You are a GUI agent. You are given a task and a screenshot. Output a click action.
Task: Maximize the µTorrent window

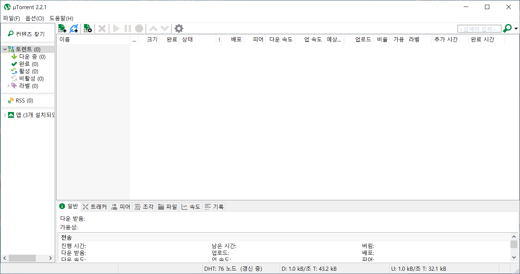(x=487, y=7)
